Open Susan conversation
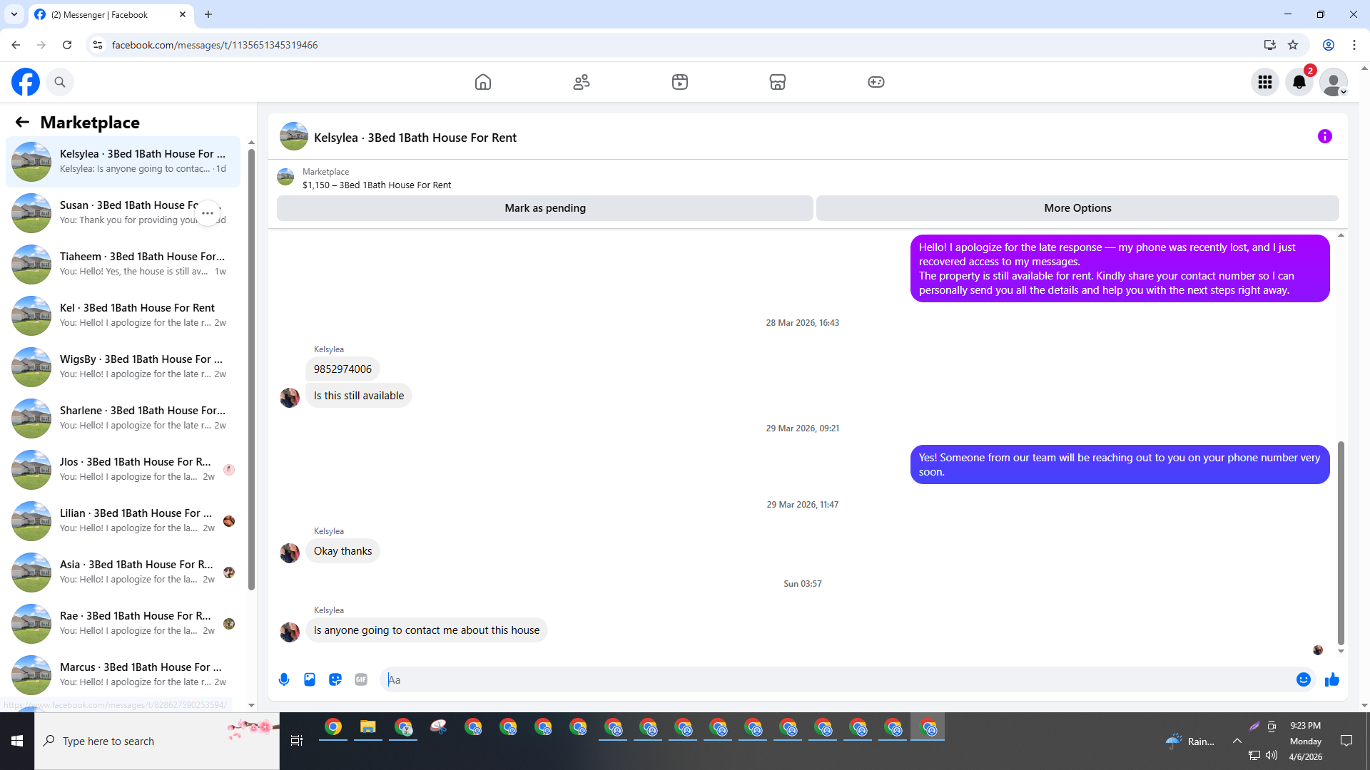 [x=123, y=213]
